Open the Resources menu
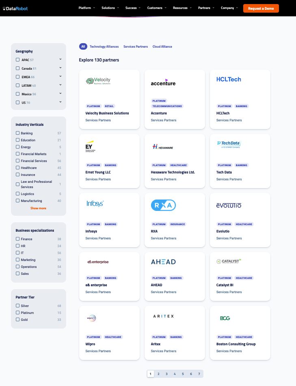 [182, 8]
